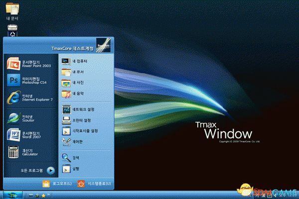Start Internet Explorer 7
This screenshot has width=299, height=199.
tap(30, 98)
